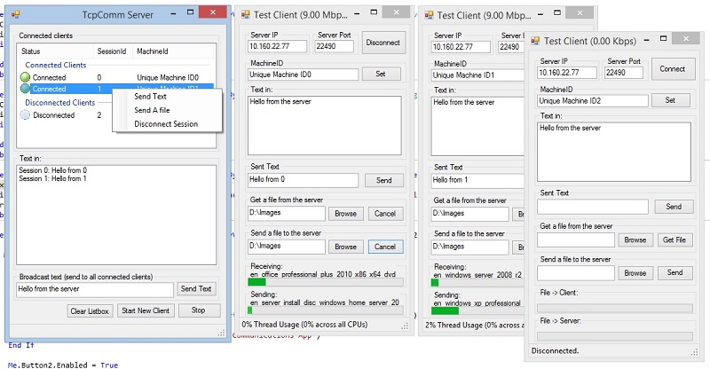
Task: Click Browse under Get a file, first client
Action: click(345, 214)
